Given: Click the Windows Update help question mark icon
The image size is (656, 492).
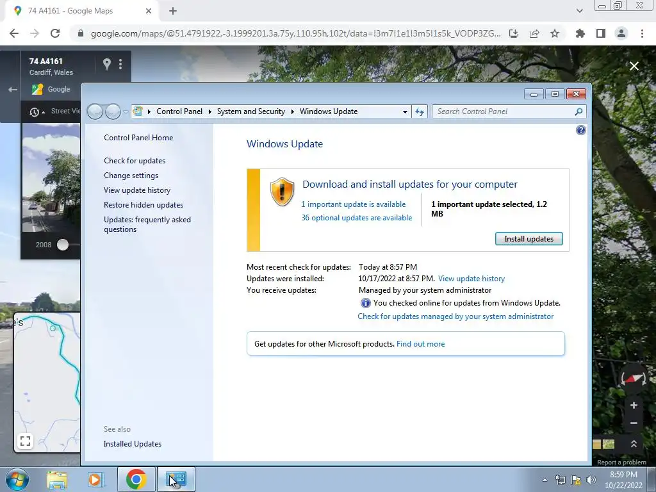Looking at the screenshot, I should [x=580, y=130].
